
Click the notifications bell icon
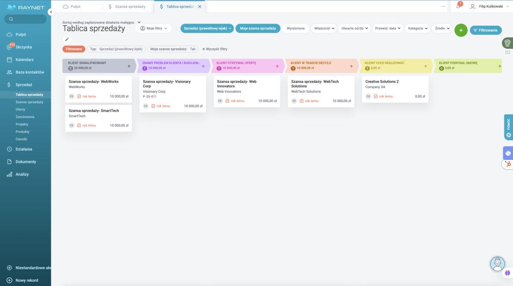[x=458, y=6]
